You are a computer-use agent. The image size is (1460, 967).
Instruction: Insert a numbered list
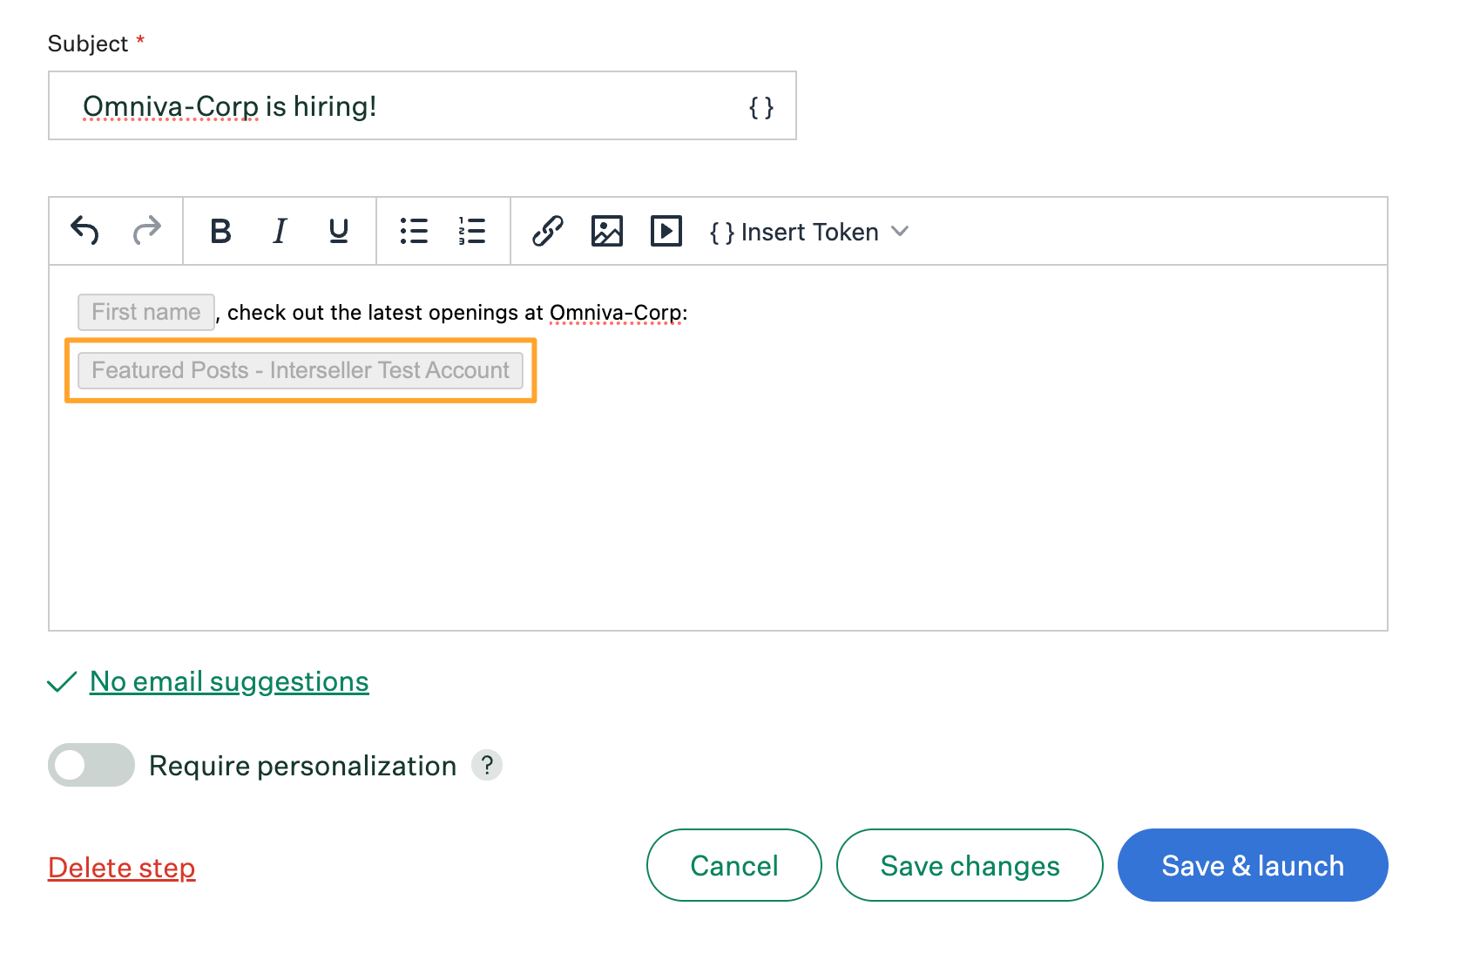coord(472,231)
